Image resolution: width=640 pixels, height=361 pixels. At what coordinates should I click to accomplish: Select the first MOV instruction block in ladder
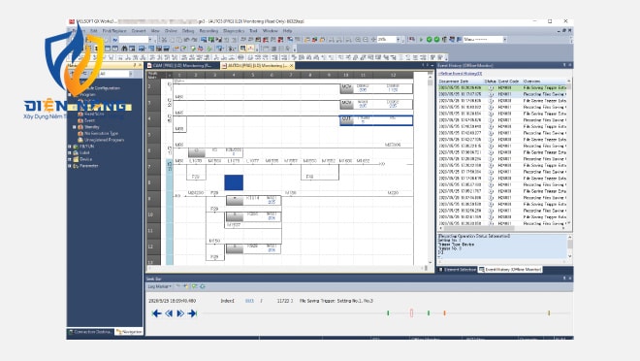[376, 88]
